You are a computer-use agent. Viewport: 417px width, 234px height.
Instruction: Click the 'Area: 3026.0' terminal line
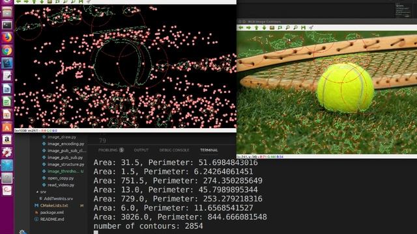coord(180,217)
